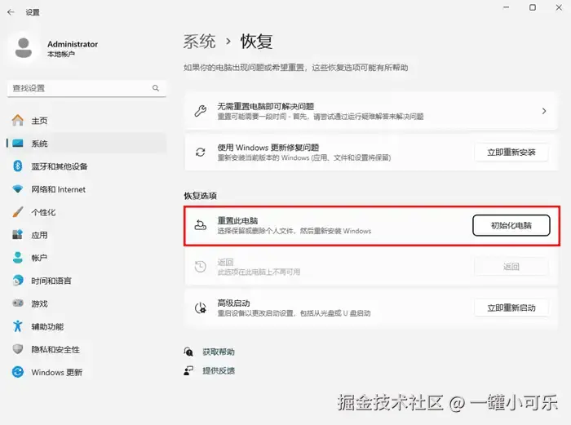
Task: Click the 帐户 person icon
Action: [17, 258]
